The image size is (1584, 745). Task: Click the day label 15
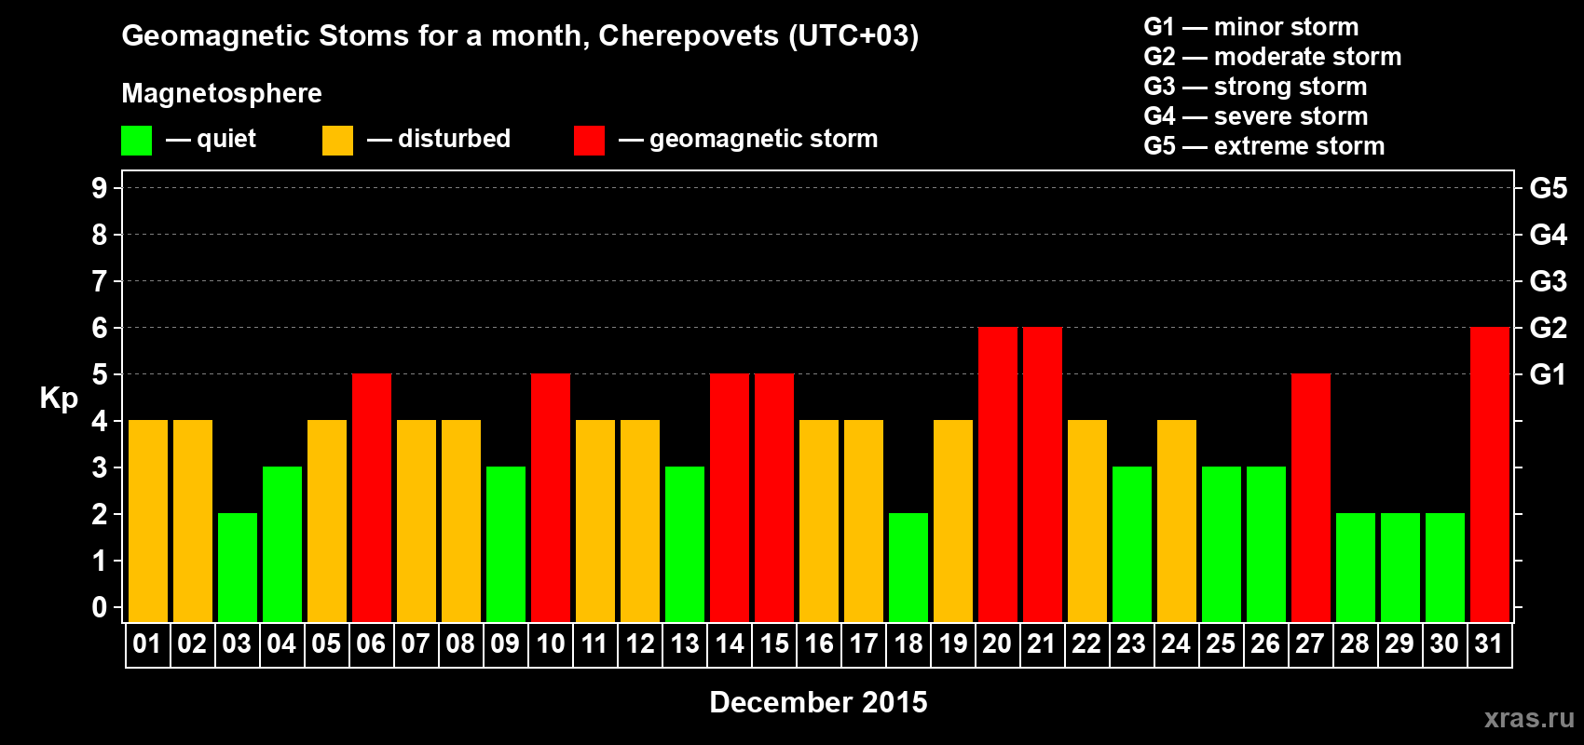(x=774, y=643)
